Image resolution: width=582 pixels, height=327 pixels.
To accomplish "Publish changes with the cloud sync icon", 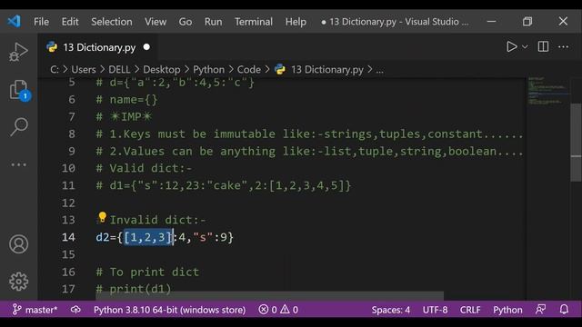I will coord(75,310).
